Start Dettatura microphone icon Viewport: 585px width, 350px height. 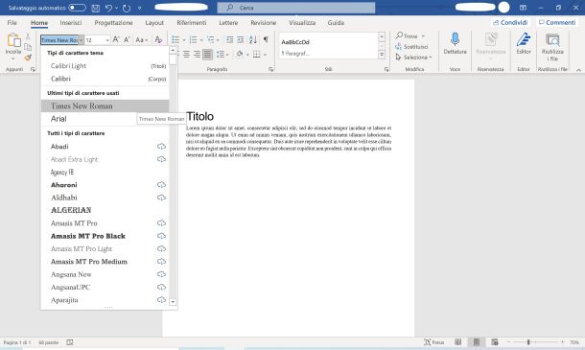[x=455, y=38]
